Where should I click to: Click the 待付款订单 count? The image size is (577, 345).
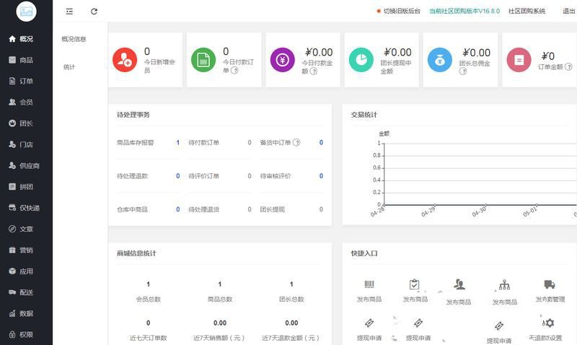[x=250, y=142]
